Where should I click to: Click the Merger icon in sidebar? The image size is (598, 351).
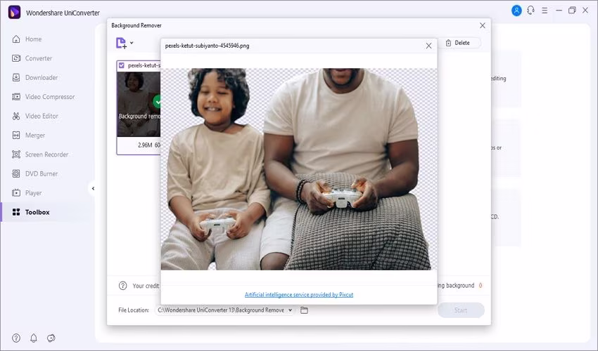point(16,135)
